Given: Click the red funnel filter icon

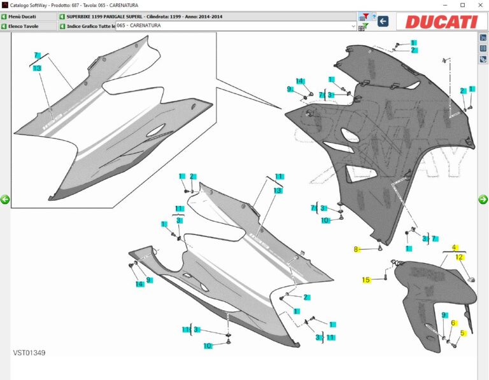Looking at the screenshot, I should pos(364,17).
